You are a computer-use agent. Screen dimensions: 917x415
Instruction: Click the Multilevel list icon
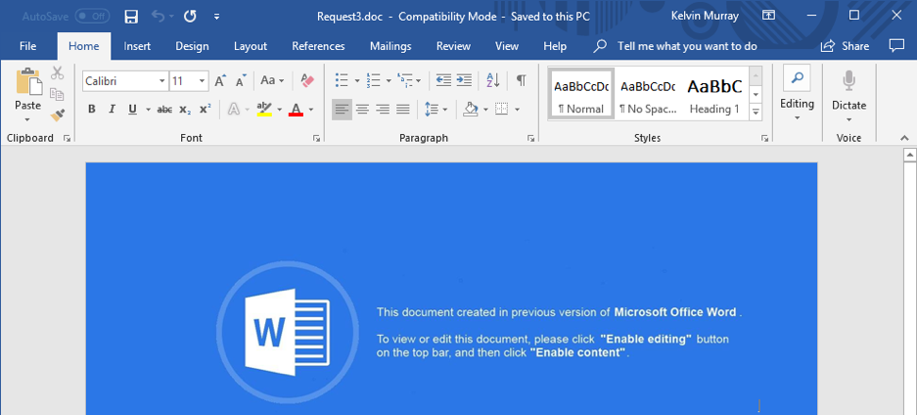click(404, 80)
